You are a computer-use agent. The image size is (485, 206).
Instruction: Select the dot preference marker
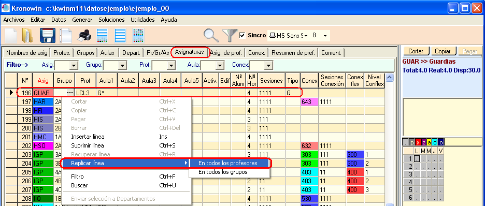click(405, 142)
